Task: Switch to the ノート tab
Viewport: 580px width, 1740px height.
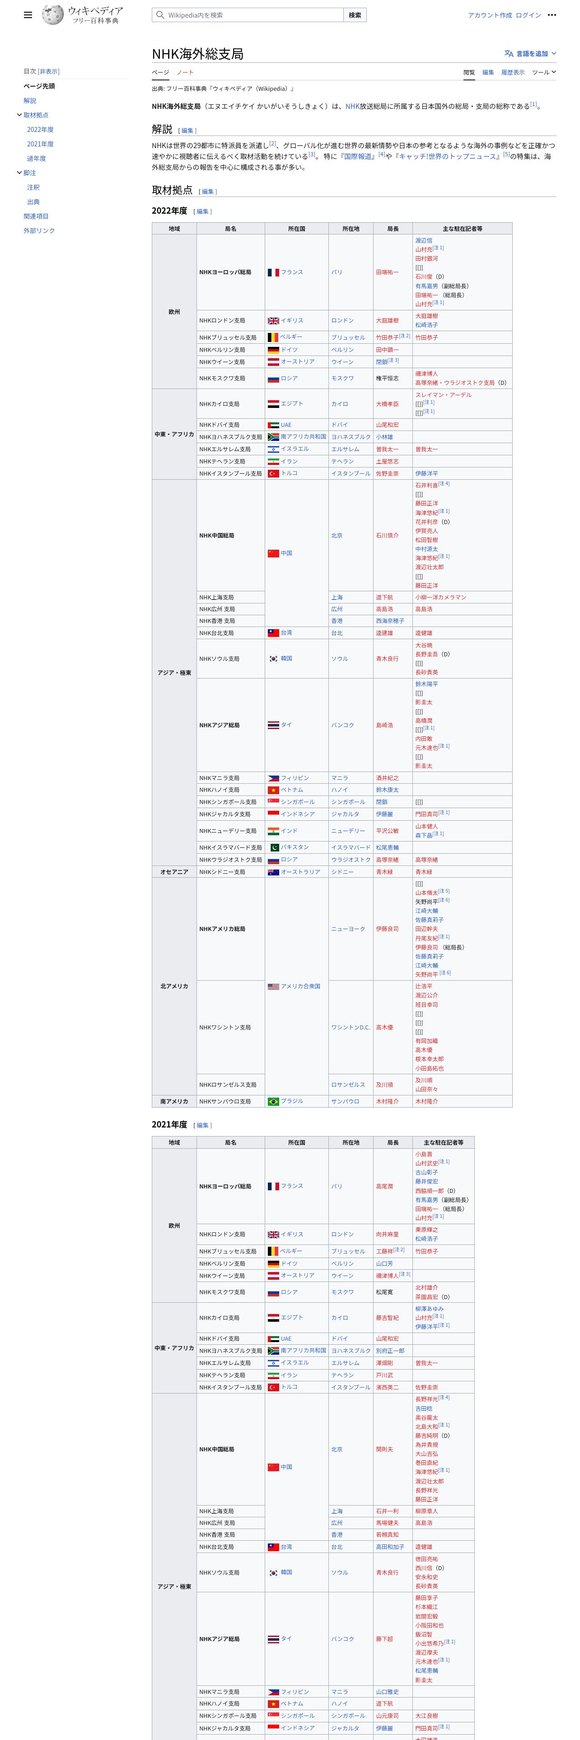Action: (x=185, y=72)
